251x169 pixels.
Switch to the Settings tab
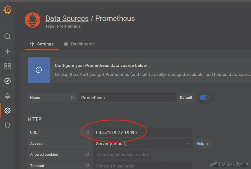[x=42, y=44]
